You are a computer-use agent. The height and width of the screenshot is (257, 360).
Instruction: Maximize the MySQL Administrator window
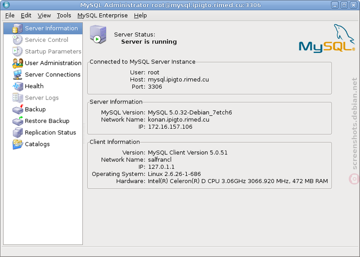pyautogui.click(x=344, y=5)
